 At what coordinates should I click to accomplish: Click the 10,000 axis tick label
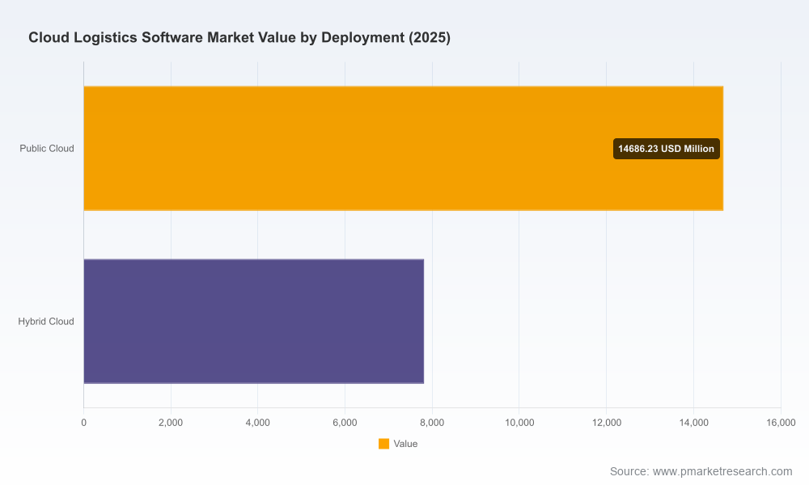coord(519,423)
